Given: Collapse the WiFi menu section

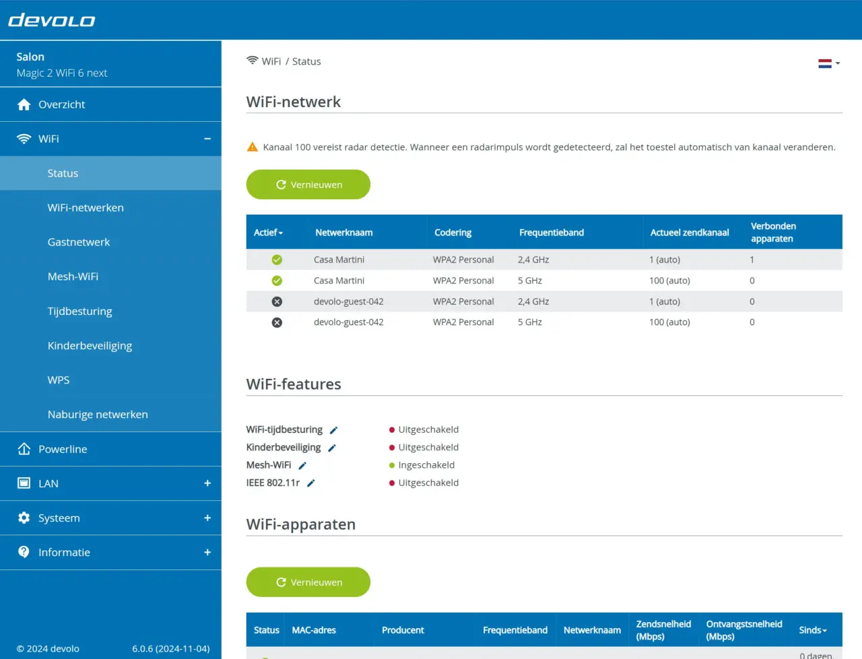Looking at the screenshot, I should [207, 139].
